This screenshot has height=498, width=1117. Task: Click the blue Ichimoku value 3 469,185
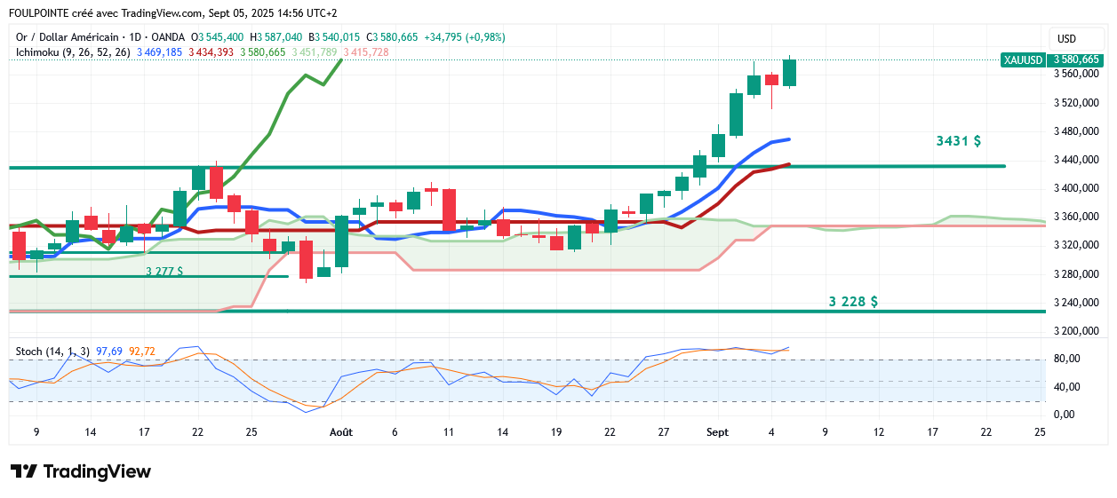point(159,52)
